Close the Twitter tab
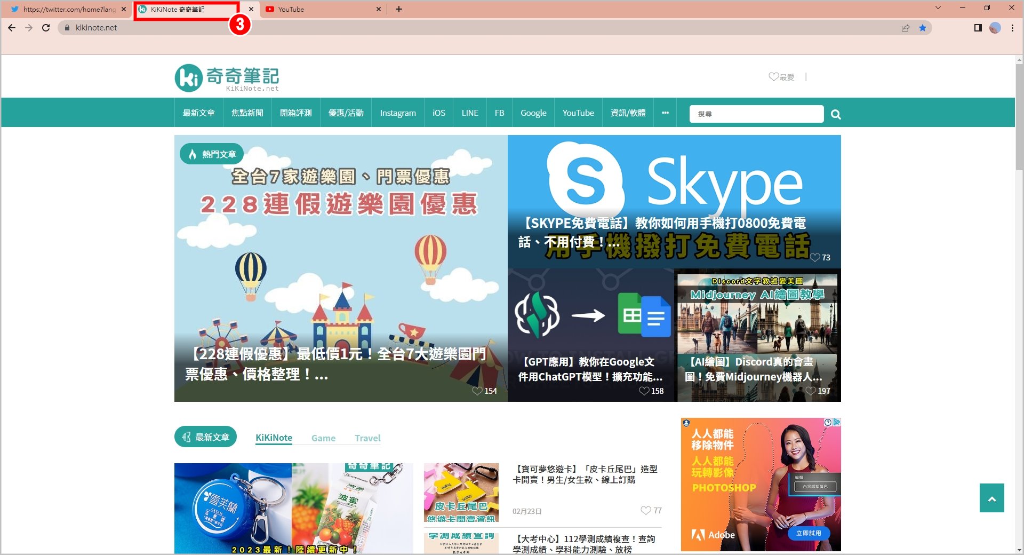This screenshot has width=1024, height=555. click(124, 9)
